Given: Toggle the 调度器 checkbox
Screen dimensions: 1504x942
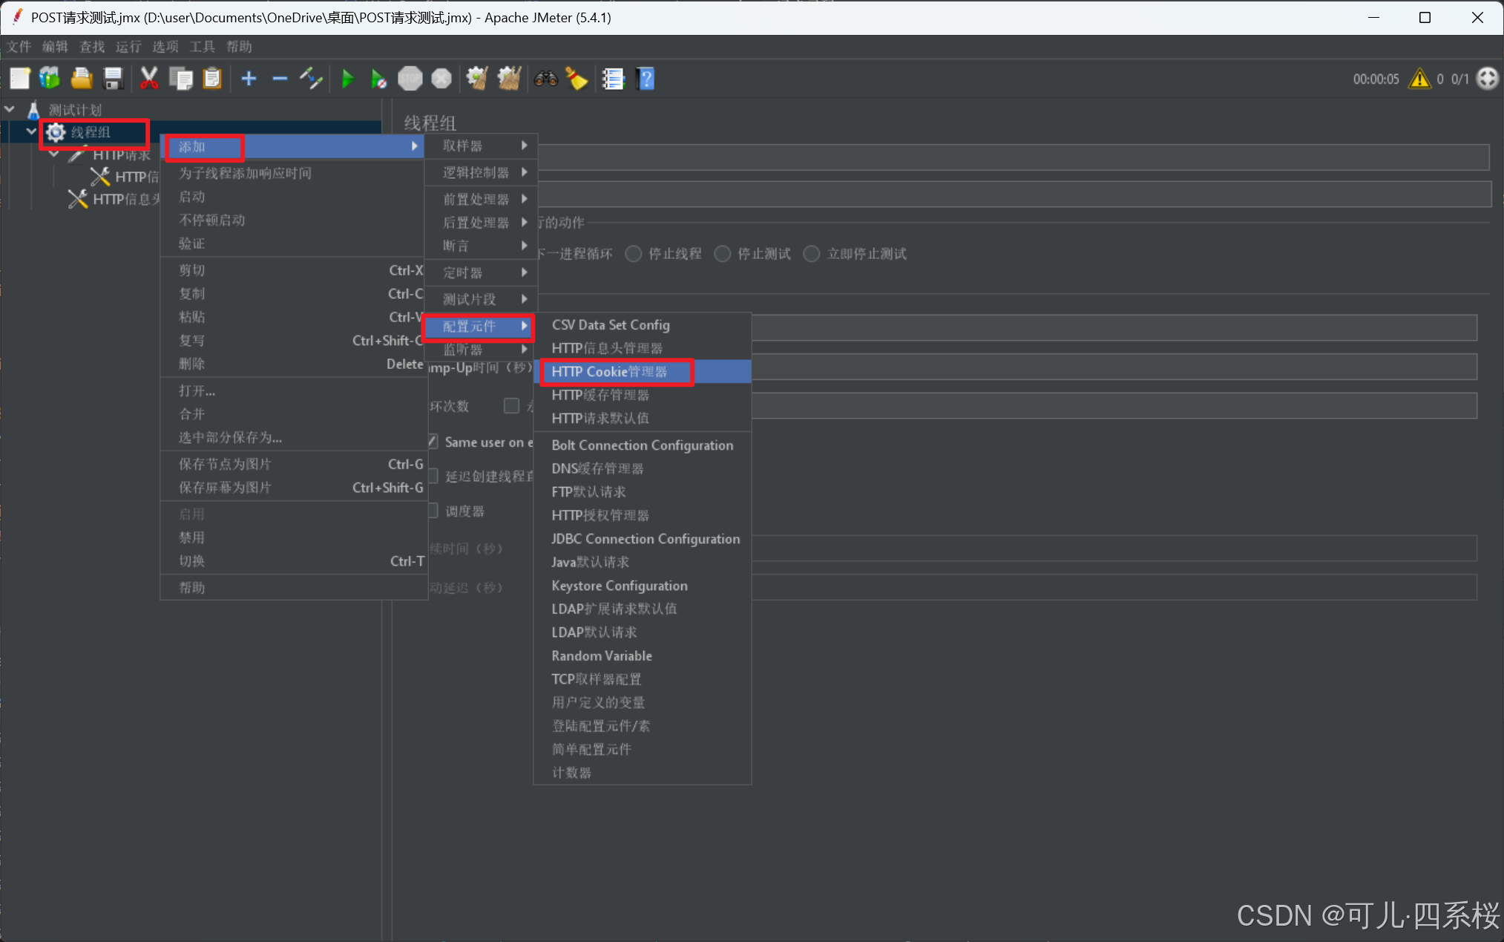Looking at the screenshot, I should pyautogui.click(x=433, y=511).
